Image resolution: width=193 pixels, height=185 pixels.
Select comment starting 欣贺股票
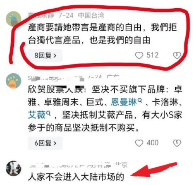click(x=105, y=108)
